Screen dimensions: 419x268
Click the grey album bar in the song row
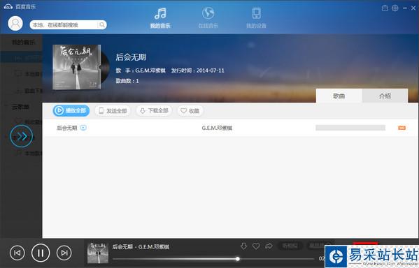tap(350, 128)
